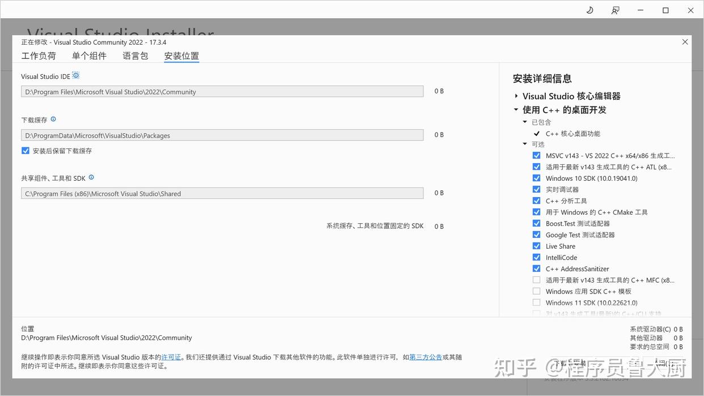Uncheck 安装后保留下载缓存 checkbox
704x396 pixels.
pos(26,151)
